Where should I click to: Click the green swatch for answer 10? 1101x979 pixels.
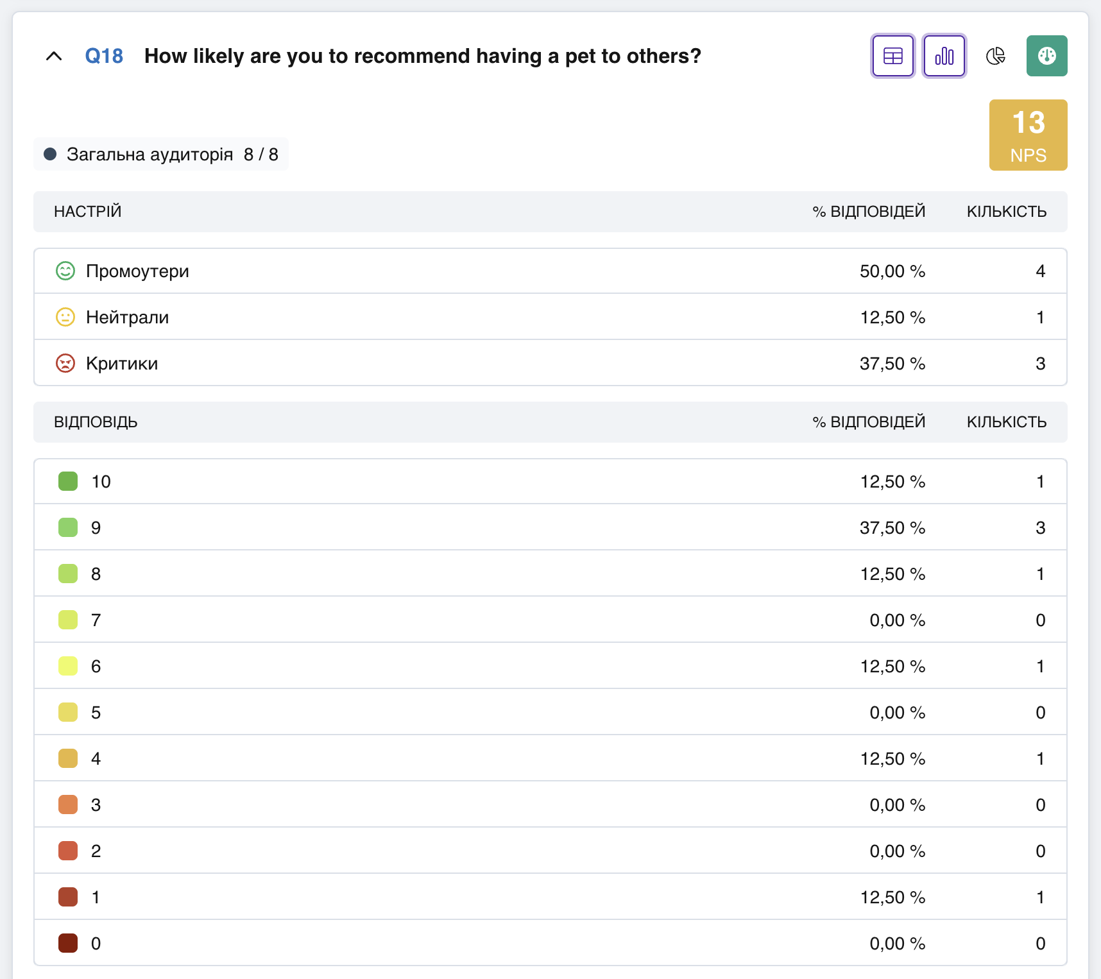68,481
